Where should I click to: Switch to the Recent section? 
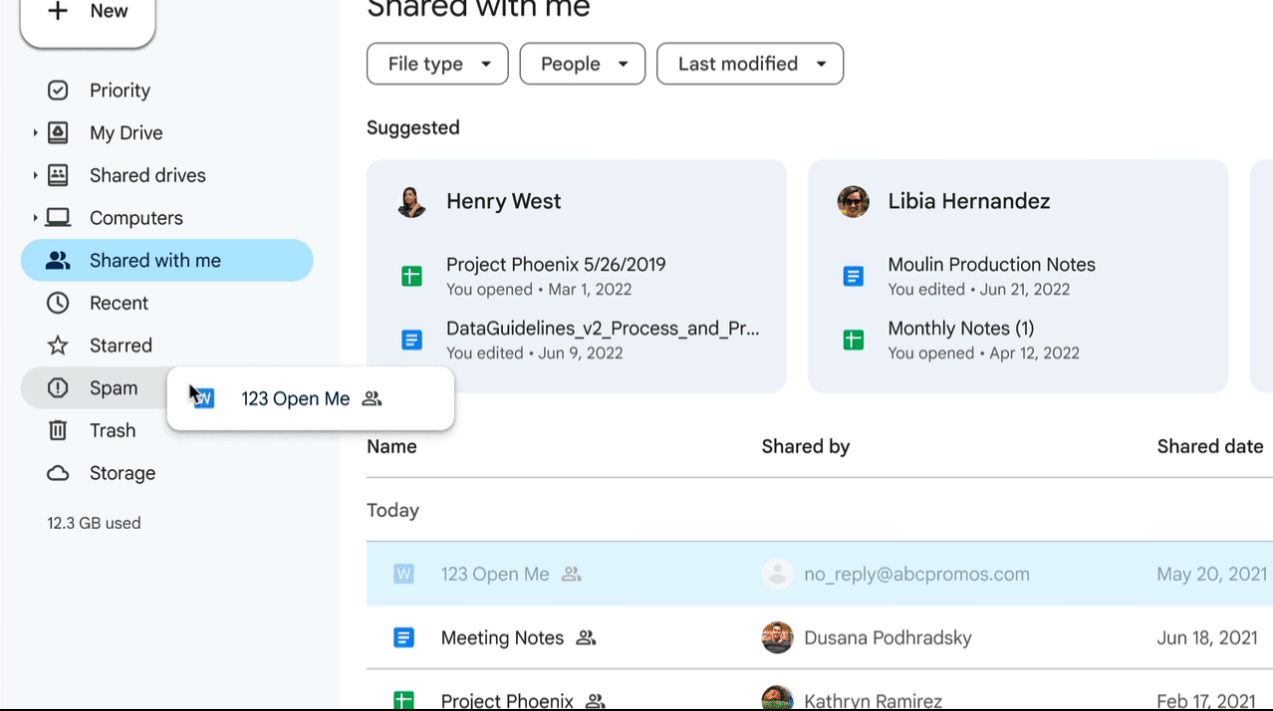[120, 303]
